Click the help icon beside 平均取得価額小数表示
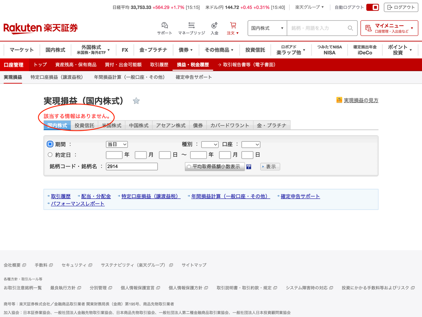 [x=249, y=166]
